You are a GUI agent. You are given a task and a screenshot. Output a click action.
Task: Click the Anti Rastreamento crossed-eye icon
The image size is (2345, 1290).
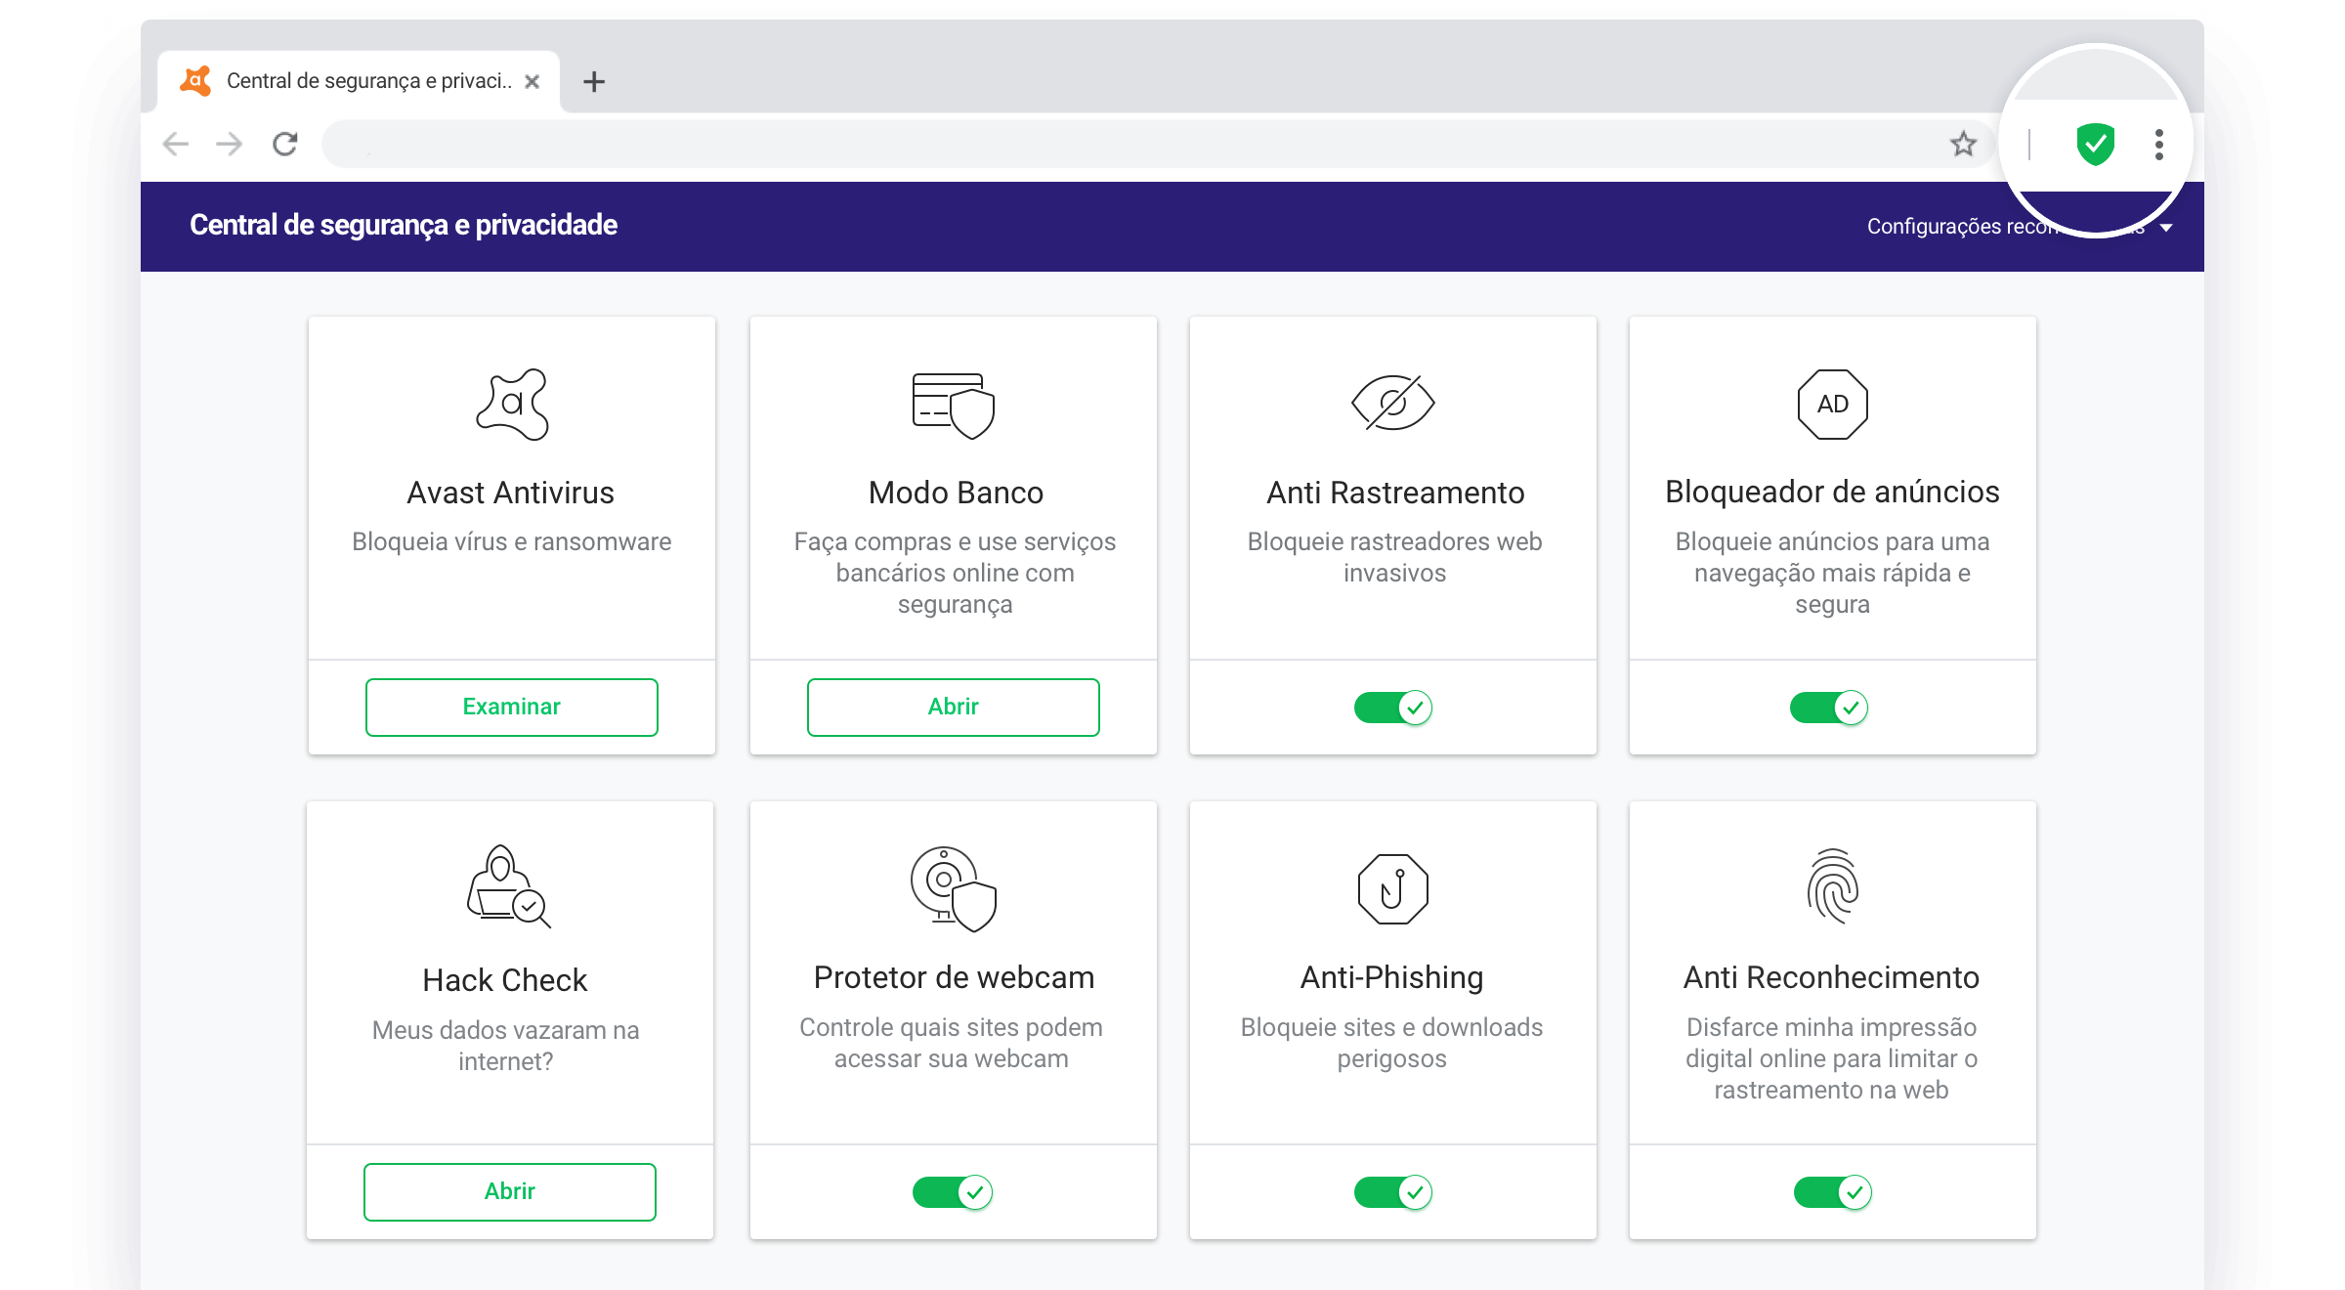point(1393,403)
